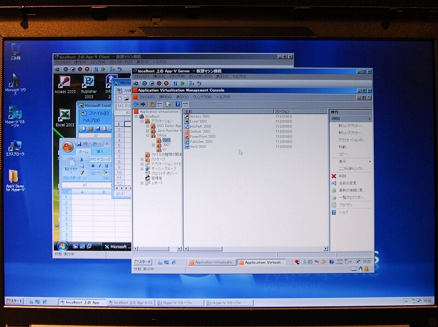Click blue help icon in guest system tray
This screenshot has height=327, width=438.
tap(331, 262)
